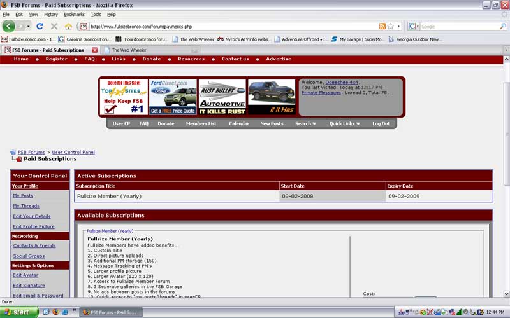This screenshot has height=318, width=510.
Task: Open the Help menu
Action: point(111,14)
